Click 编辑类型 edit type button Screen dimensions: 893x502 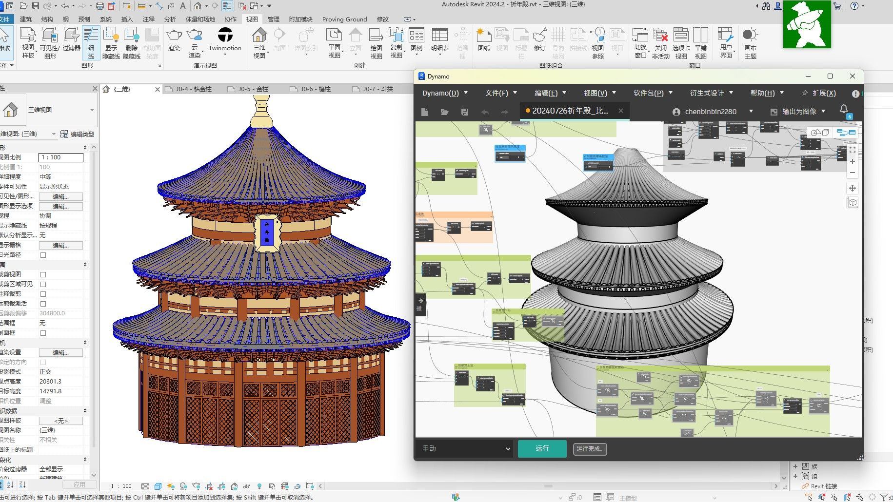point(78,134)
